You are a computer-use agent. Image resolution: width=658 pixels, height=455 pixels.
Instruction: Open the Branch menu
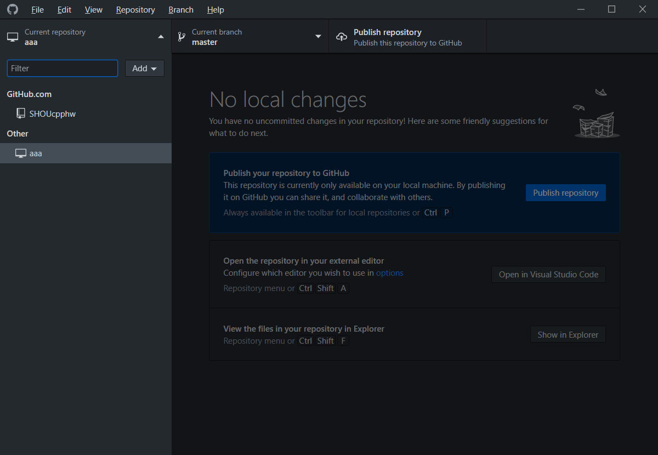181,10
